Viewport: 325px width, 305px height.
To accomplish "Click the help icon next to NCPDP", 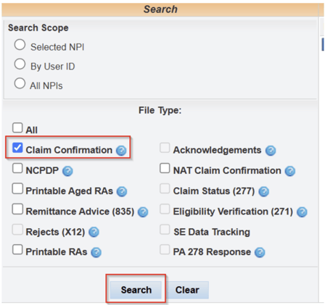I will pyautogui.click(x=67, y=171).
